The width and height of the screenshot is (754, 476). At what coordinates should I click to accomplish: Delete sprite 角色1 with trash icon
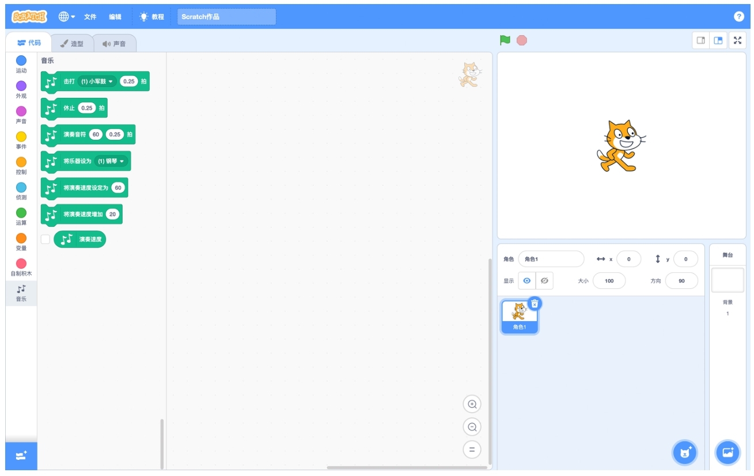tap(535, 303)
